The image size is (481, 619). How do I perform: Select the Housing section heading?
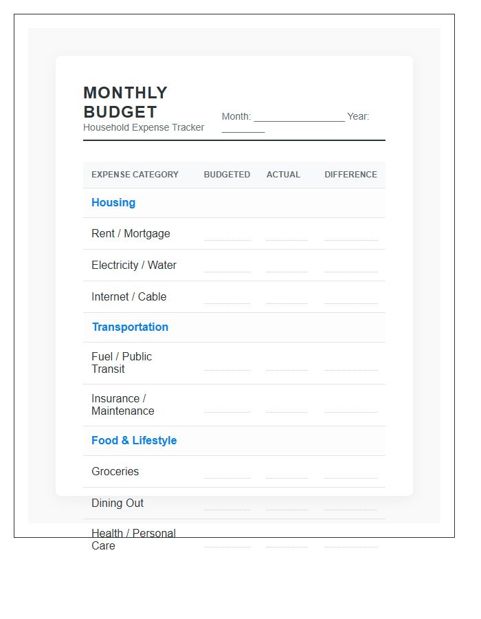113,202
